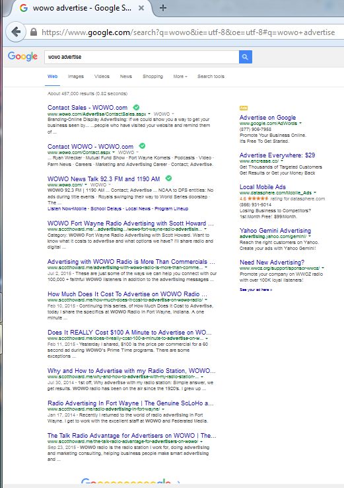This screenshot has width=344, height=488.
Task: Click the Google search text field
Action: (142, 57)
